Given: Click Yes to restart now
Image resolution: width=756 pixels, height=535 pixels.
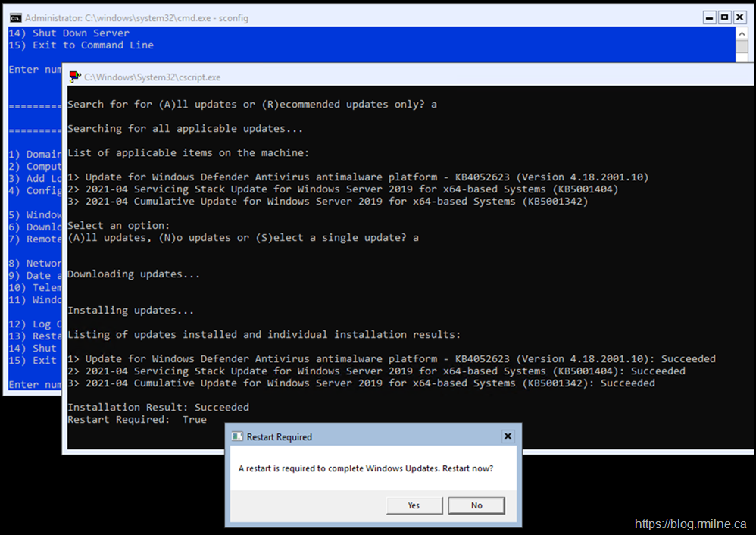Looking at the screenshot, I should click(414, 505).
